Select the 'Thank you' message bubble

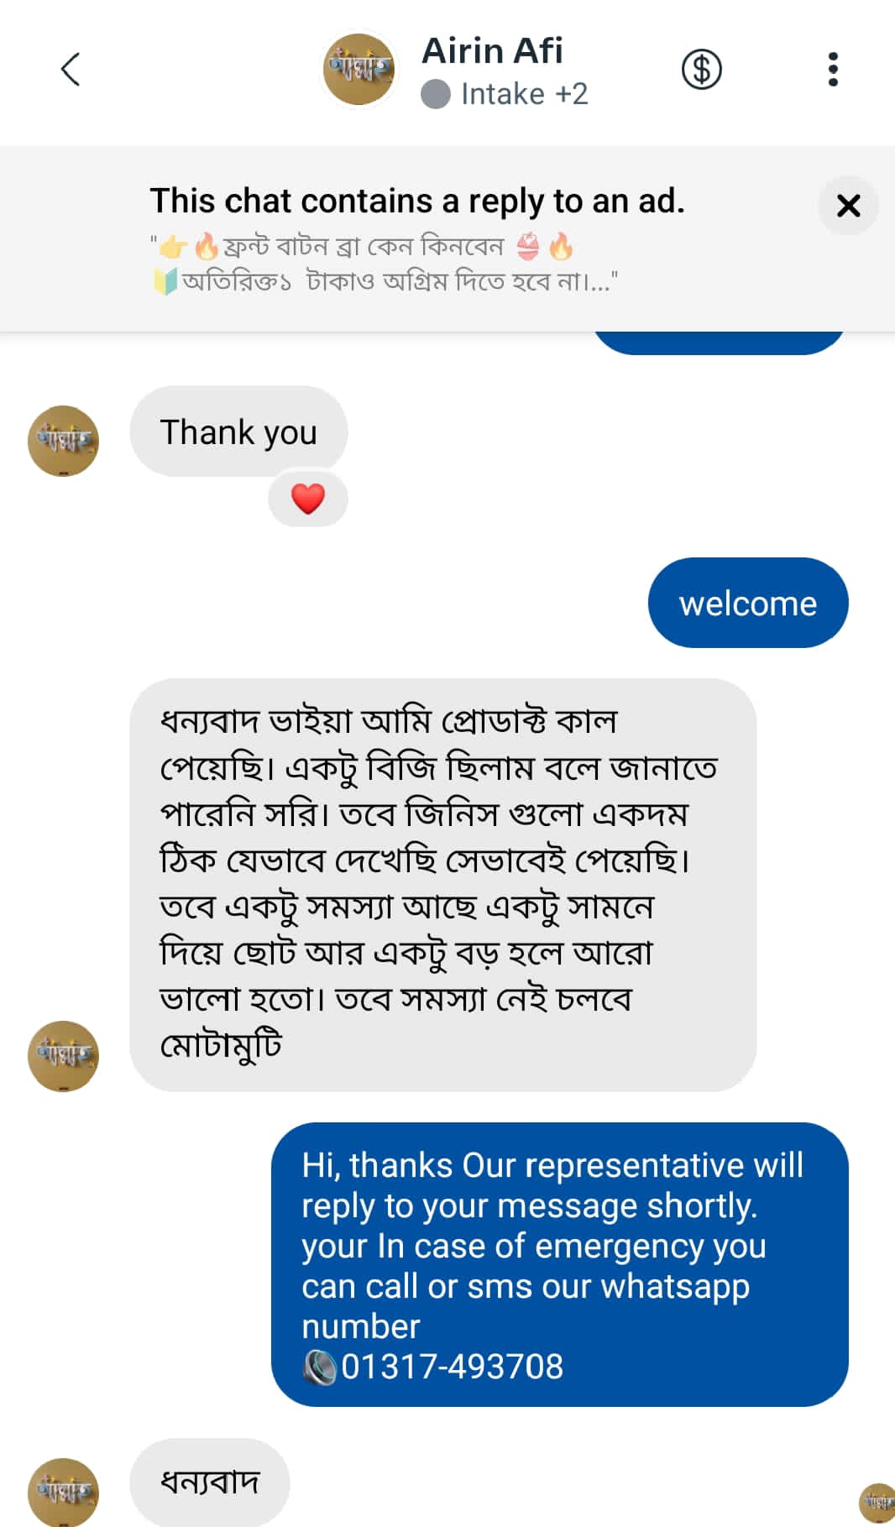tap(238, 432)
